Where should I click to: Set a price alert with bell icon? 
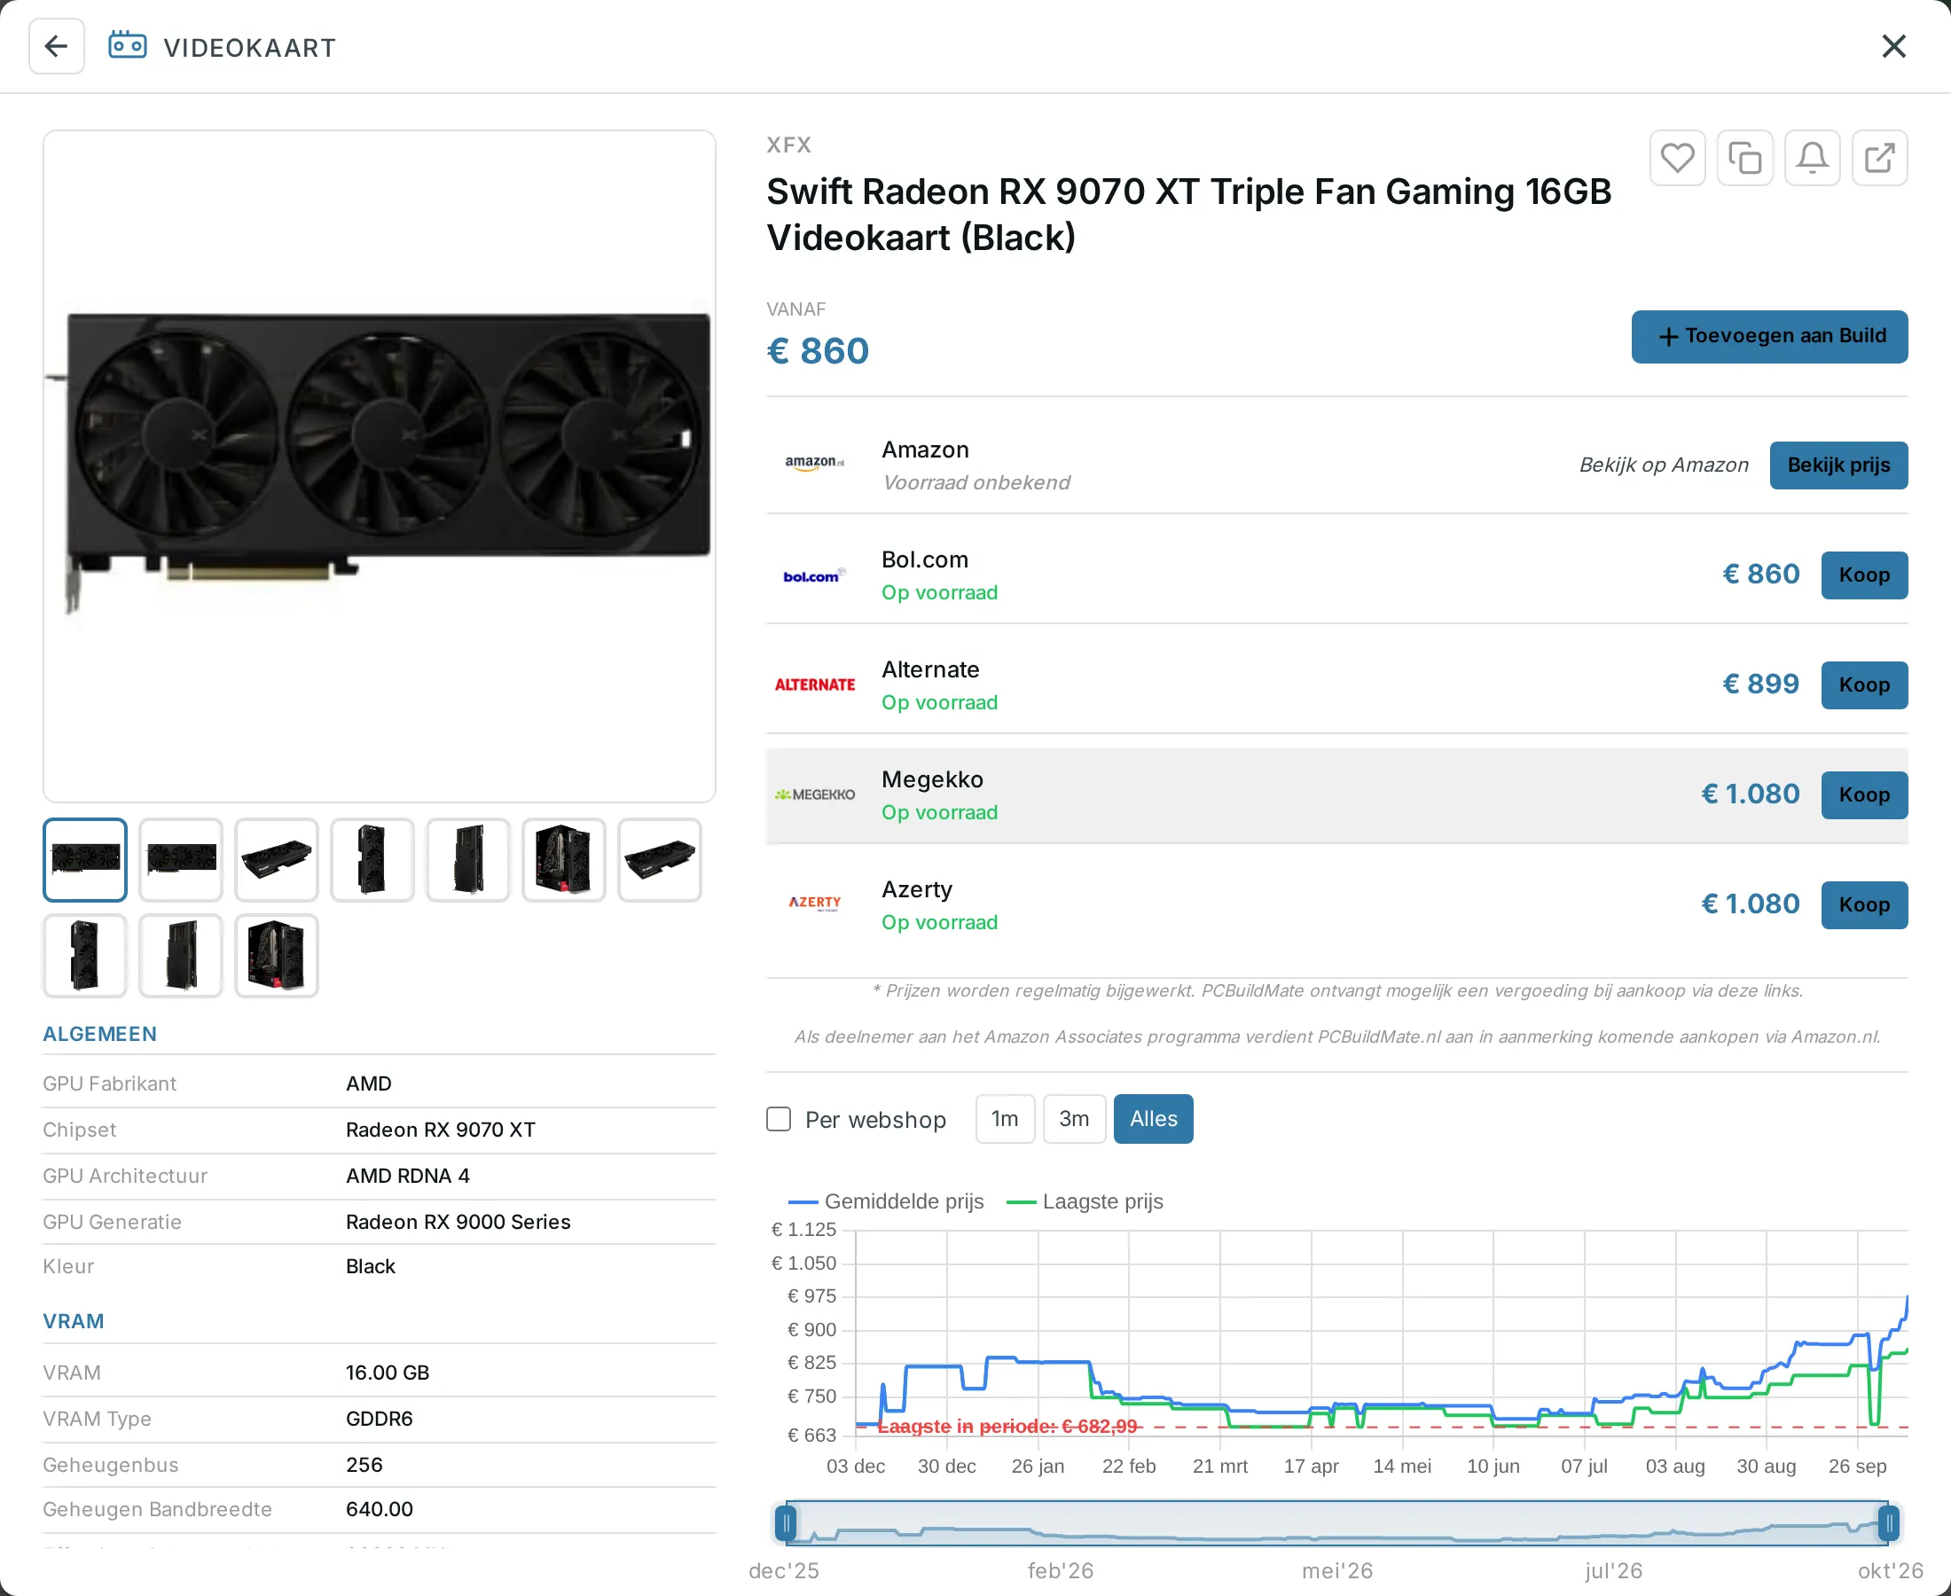(x=1811, y=158)
